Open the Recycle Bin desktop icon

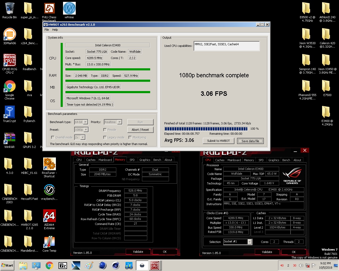[x=10, y=11]
